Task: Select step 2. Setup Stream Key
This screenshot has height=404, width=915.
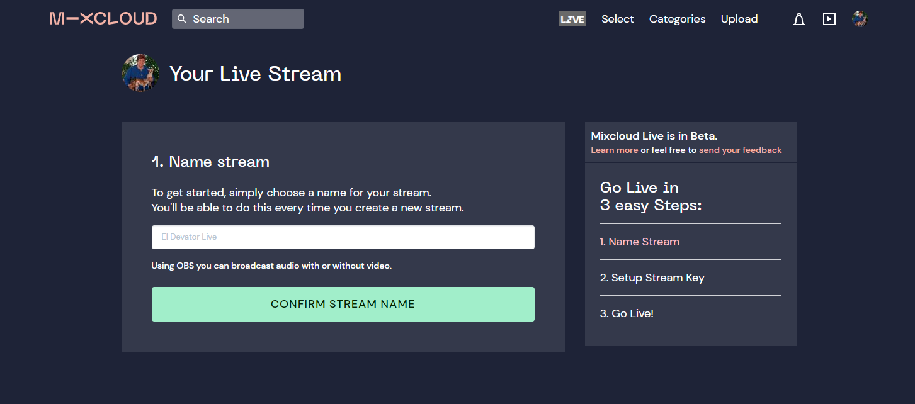Action: 652,278
